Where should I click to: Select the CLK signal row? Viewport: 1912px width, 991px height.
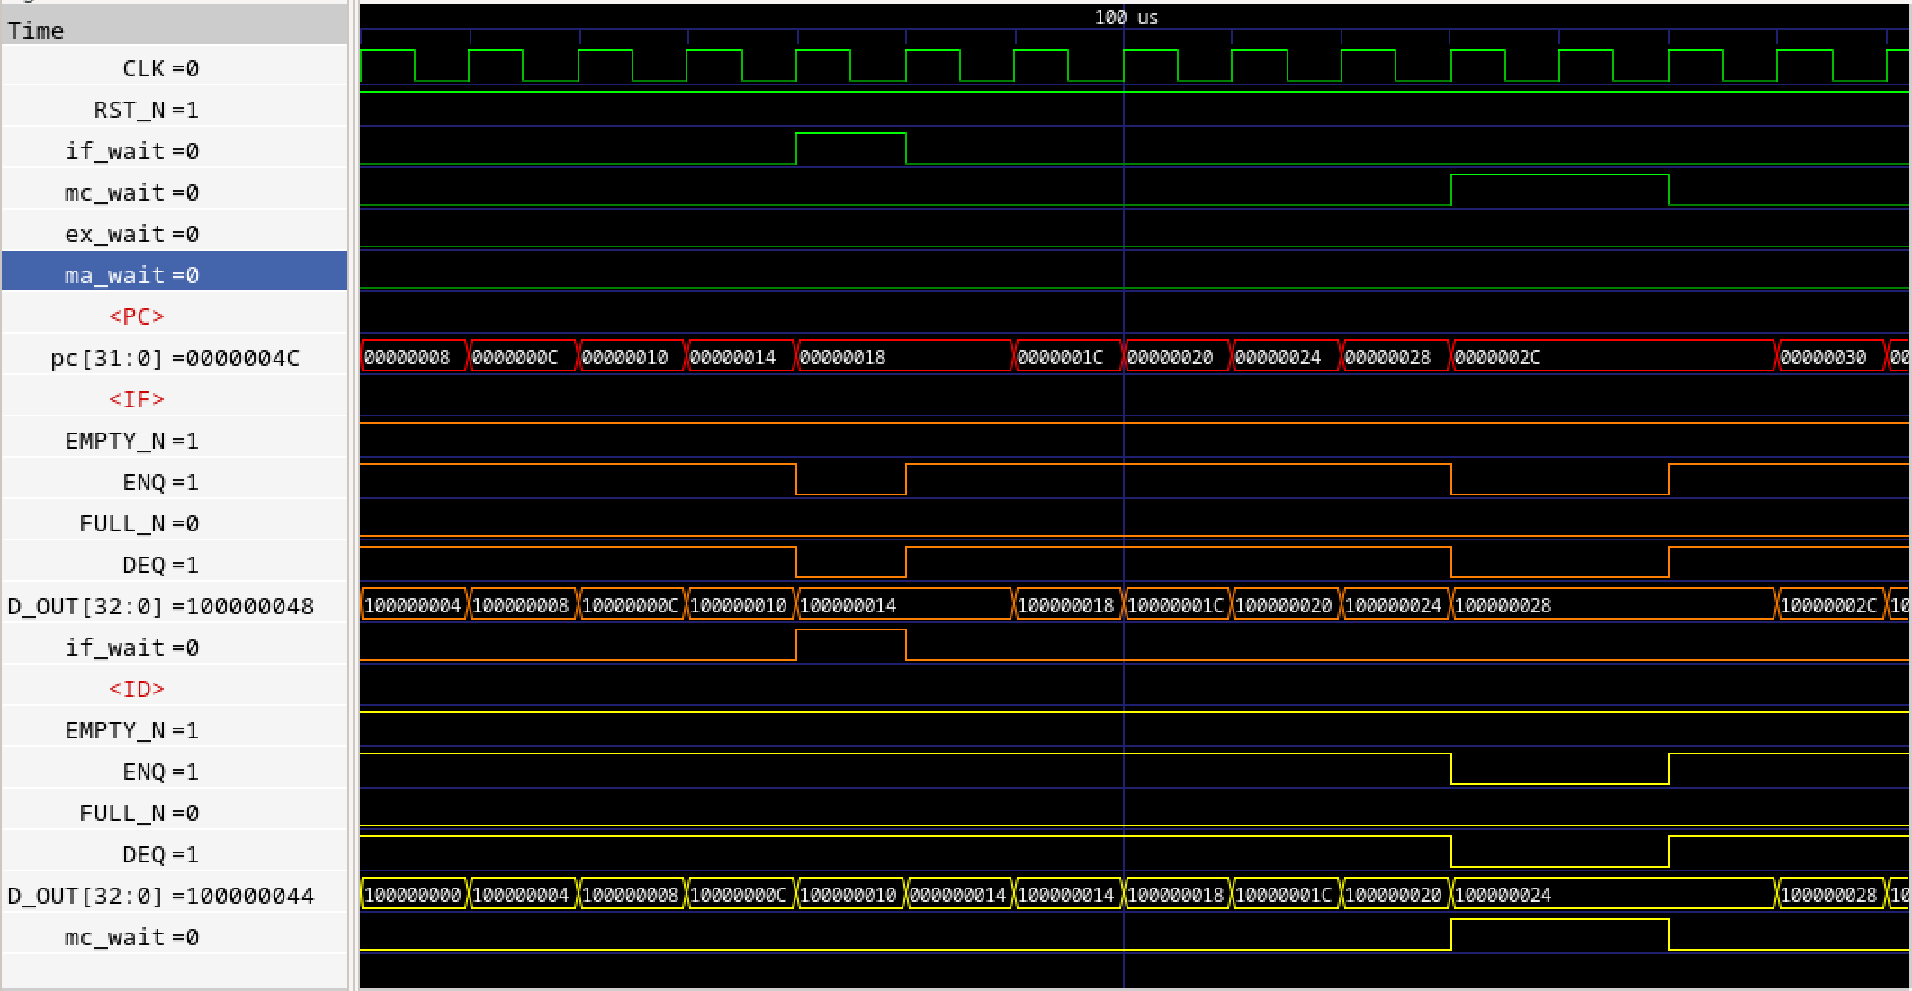coord(160,68)
